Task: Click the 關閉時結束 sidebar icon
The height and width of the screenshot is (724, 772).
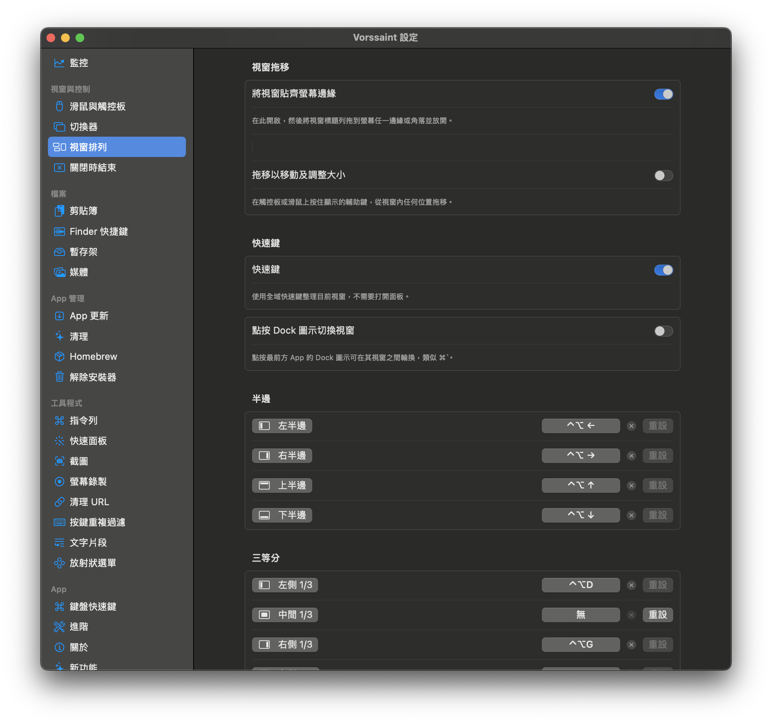Action: pyautogui.click(x=59, y=168)
